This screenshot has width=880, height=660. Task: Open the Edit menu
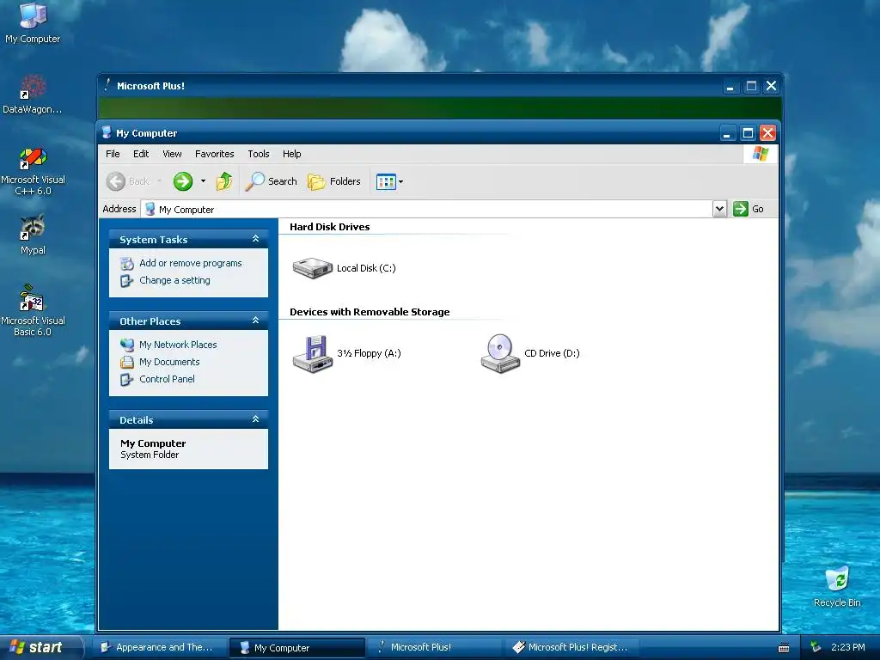[141, 154]
